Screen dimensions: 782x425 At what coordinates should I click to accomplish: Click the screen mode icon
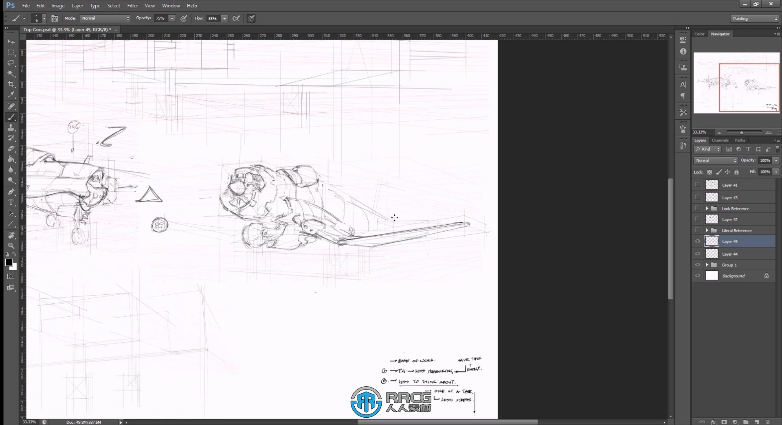pos(11,287)
